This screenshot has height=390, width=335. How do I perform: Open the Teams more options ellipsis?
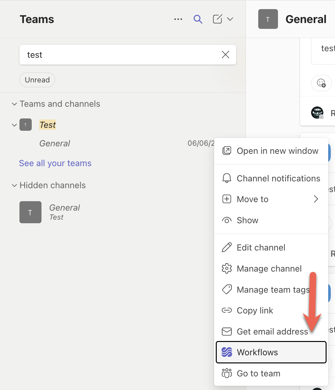tap(178, 19)
